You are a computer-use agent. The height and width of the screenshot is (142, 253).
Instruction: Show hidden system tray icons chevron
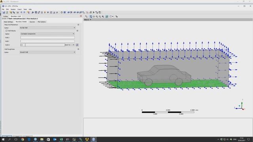coord(218,139)
